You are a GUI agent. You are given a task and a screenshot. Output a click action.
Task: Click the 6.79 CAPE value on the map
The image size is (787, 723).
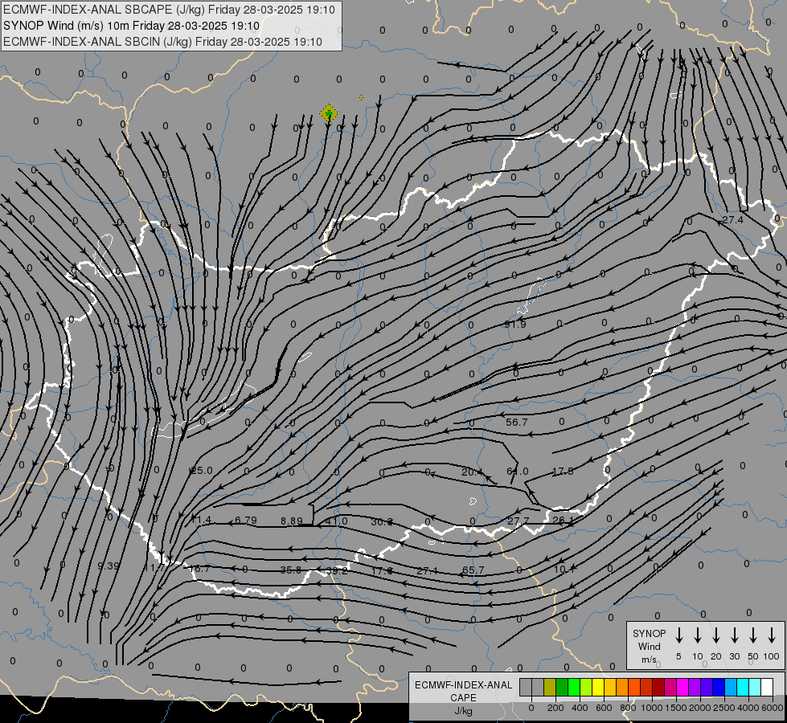246,521
